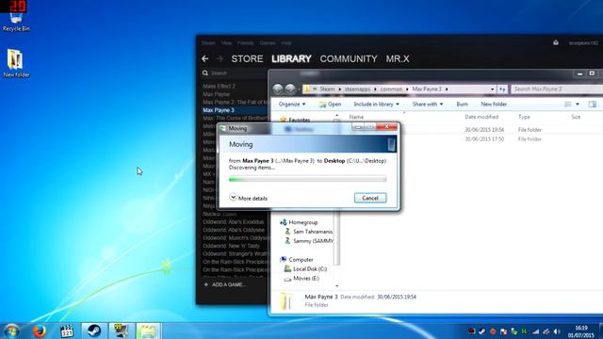Screen dimensions: 603x339
Task: Go back with Steam's back arrow
Action: [x=205, y=58]
